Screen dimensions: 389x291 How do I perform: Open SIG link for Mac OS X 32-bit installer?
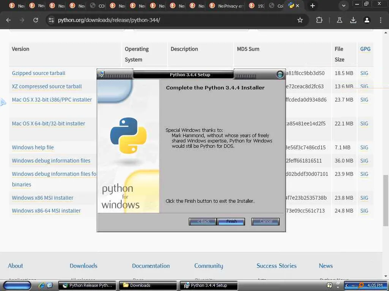(x=364, y=100)
